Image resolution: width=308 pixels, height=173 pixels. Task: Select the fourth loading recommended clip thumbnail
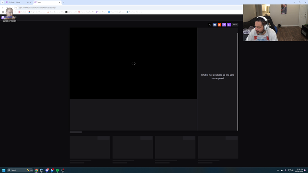click(x=218, y=147)
